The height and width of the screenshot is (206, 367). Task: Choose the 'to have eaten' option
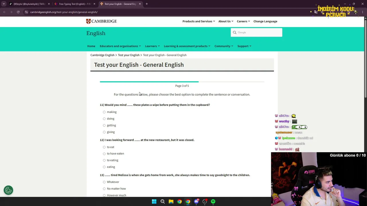tap(104, 154)
